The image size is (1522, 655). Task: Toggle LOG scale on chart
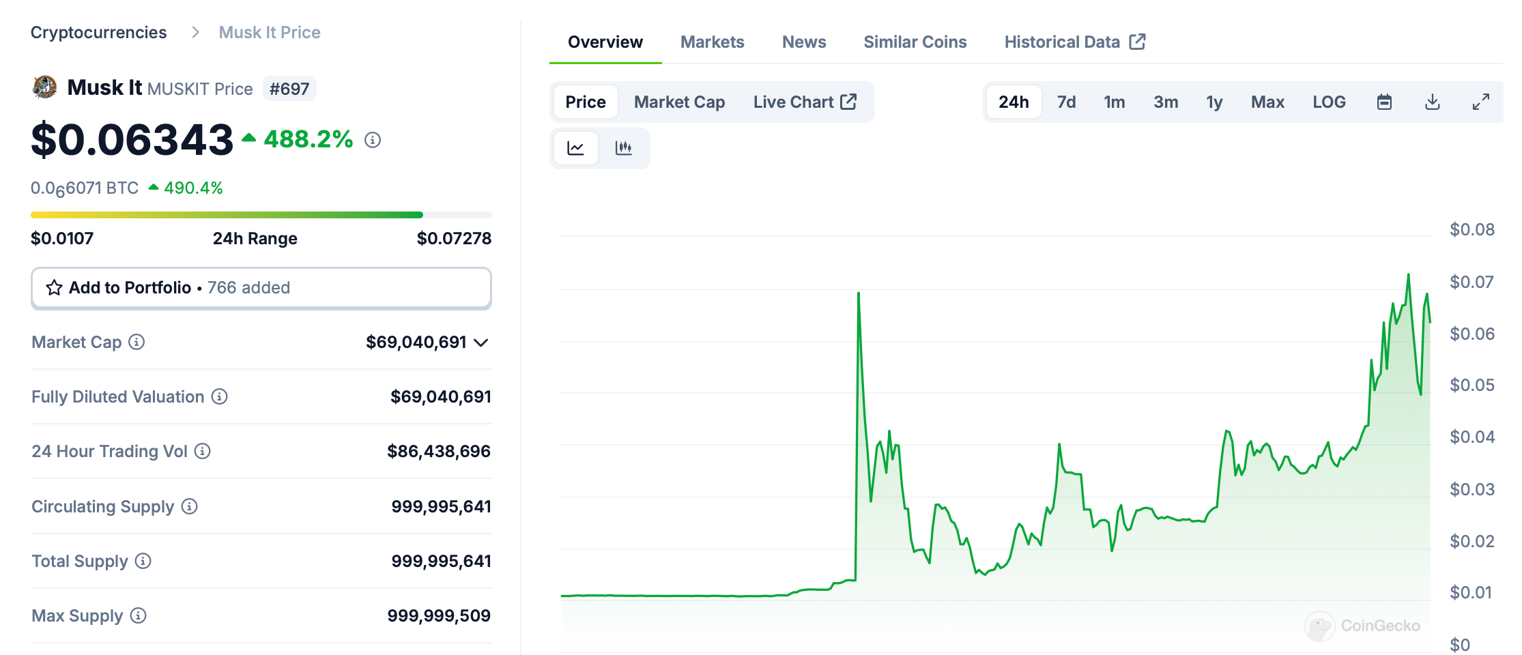coord(1329,102)
